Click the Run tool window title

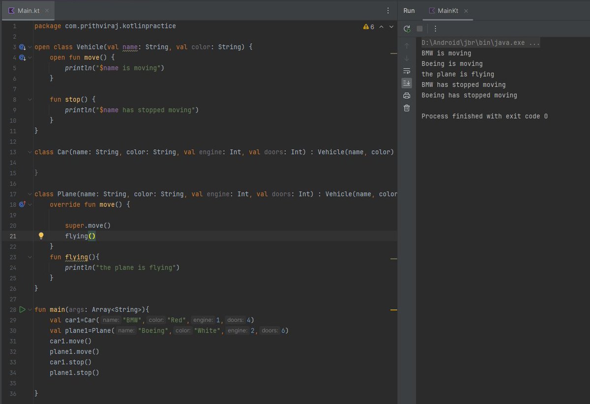(x=409, y=10)
